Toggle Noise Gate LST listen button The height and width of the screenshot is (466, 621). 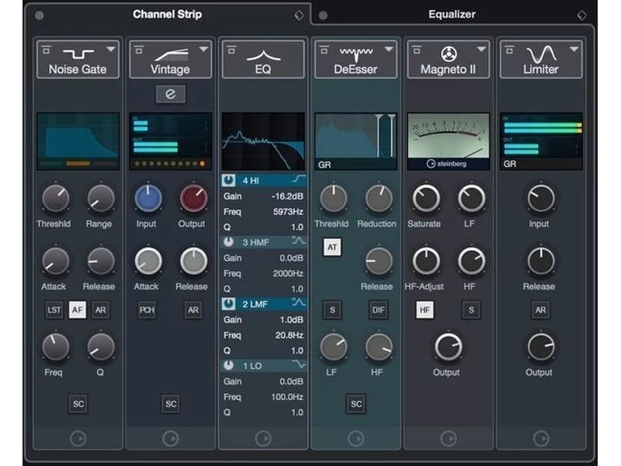(x=54, y=310)
